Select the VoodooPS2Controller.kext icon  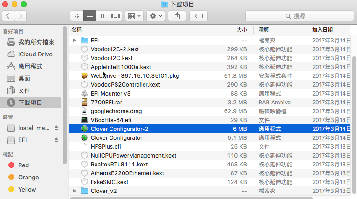(84, 85)
